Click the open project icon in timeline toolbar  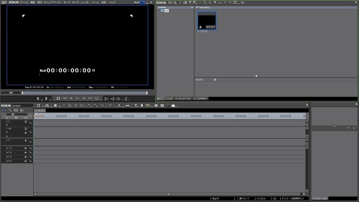click(47, 106)
